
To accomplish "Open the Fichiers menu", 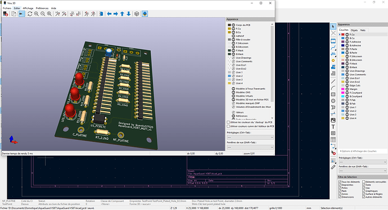I will pos(7,8).
